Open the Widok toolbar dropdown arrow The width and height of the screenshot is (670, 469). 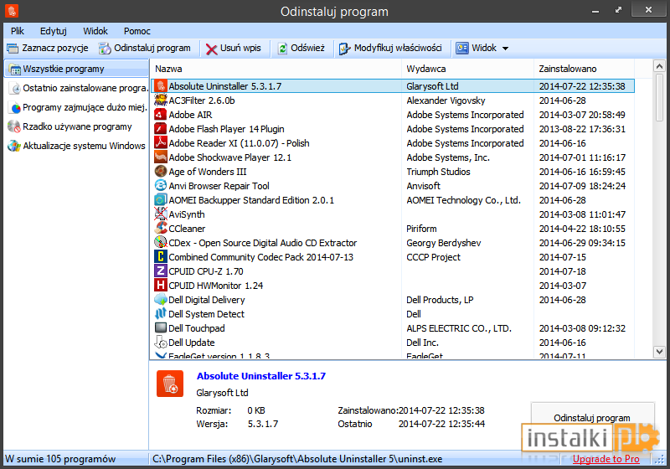[506, 49]
